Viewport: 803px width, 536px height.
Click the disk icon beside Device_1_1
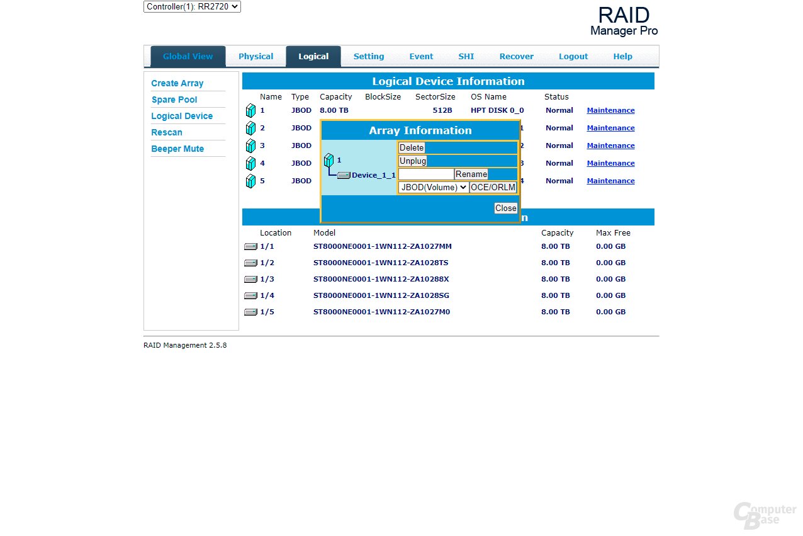click(344, 175)
